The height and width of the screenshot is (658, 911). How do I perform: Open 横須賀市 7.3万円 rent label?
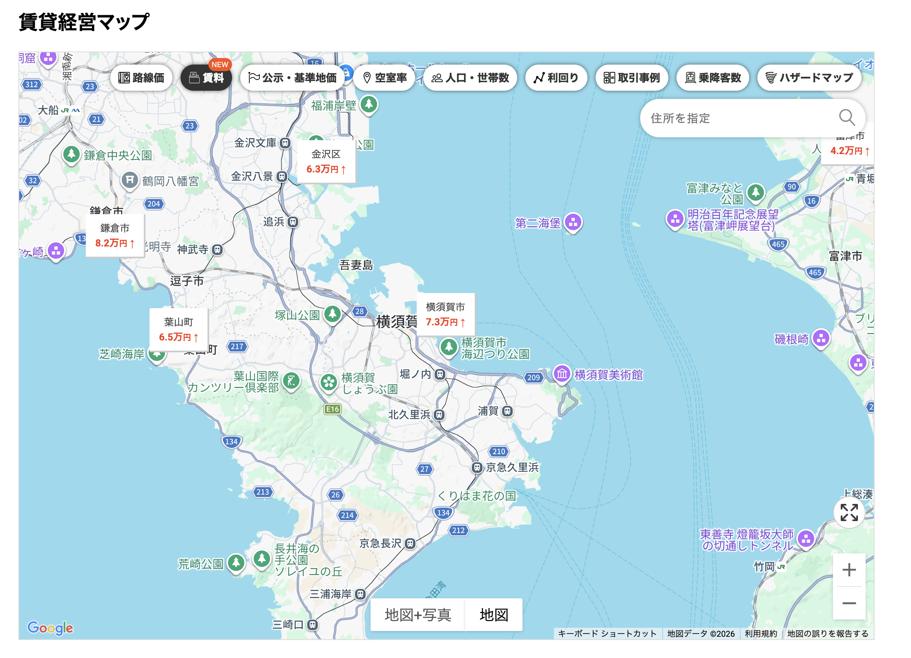pyautogui.click(x=445, y=315)
